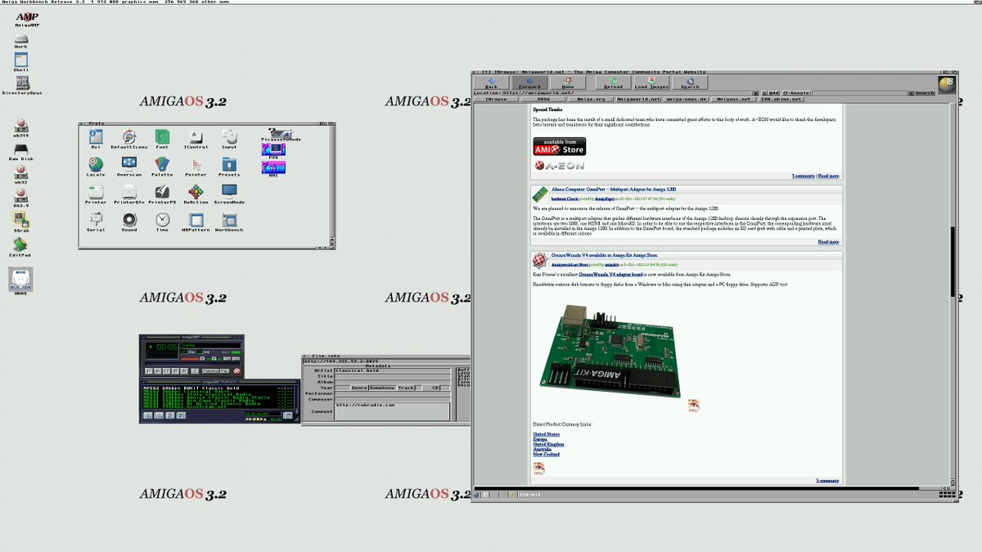
Task: Click the IBrowse location URL field
Action: click(625, 93)
